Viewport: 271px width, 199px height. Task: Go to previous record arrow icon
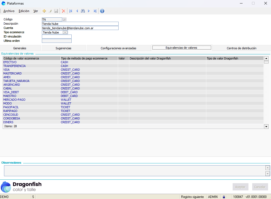coord(77,11)
